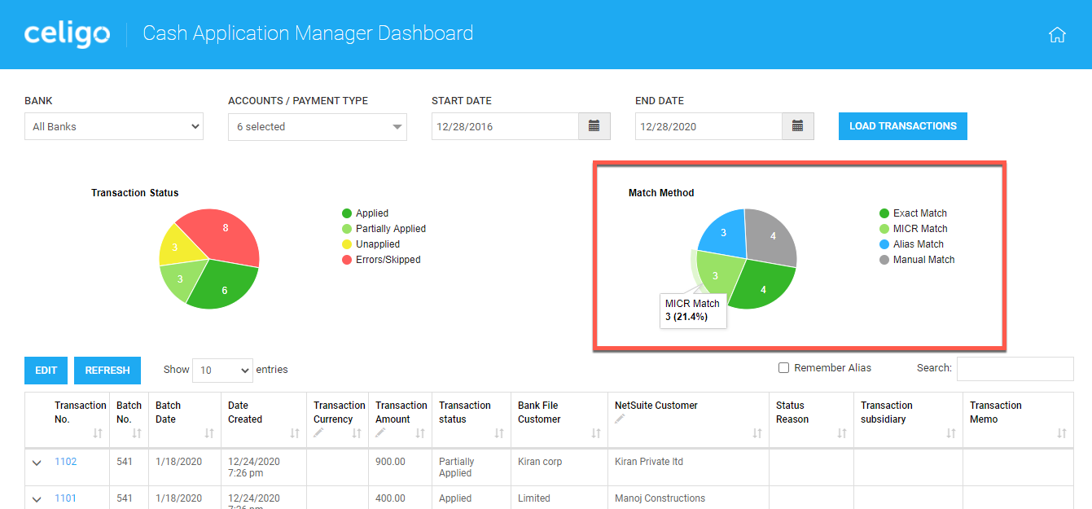The width and height of the screenshot is (1092, 509).
Task: Click the Partially Applied status cell
Action: tap(471, 467)
